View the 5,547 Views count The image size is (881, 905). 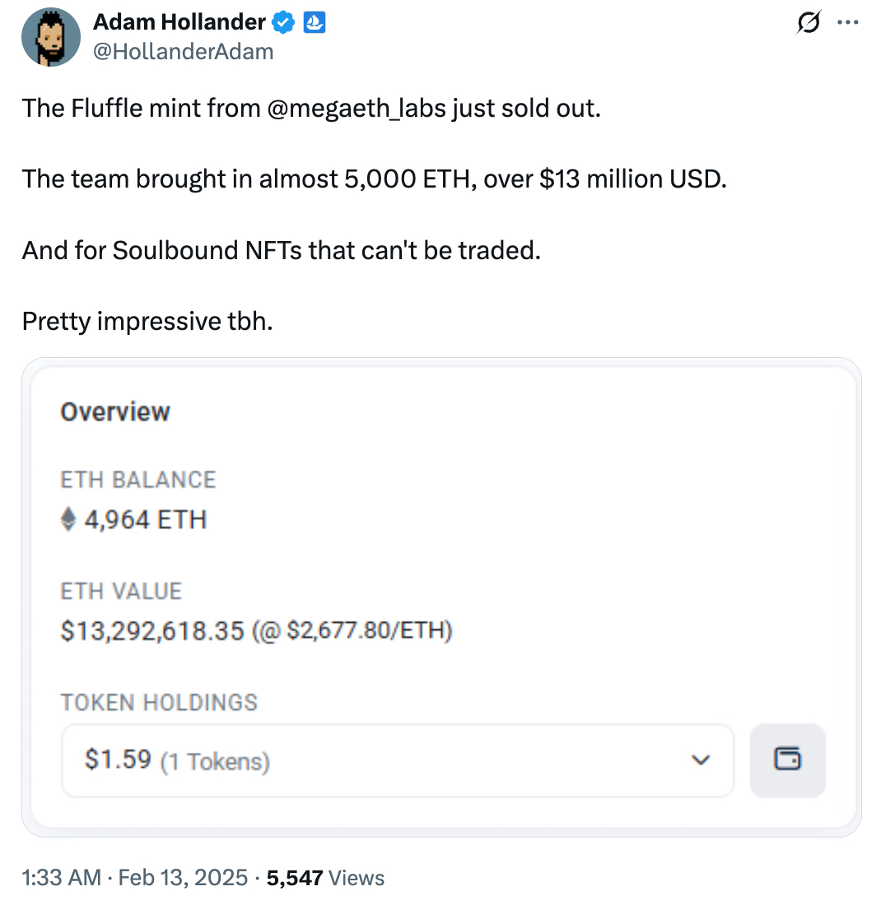(325, 878)
